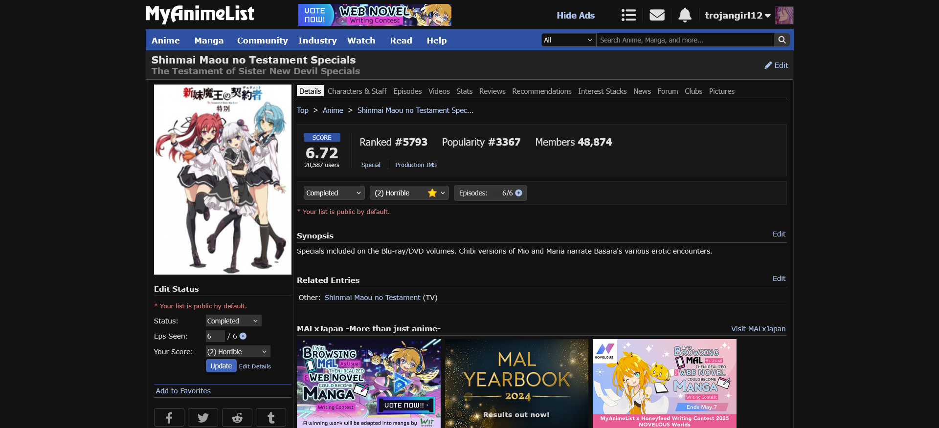Click plus icon next to Eps Seen
The height and width of the screenshot is (428, 939).
(x=243, y=336)
